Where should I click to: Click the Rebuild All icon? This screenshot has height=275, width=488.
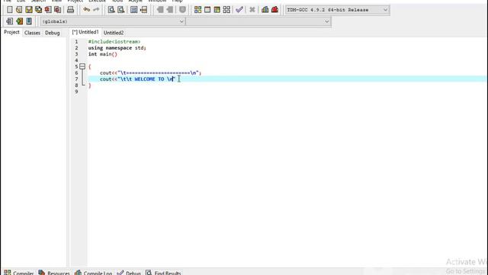tap(226, 10)
